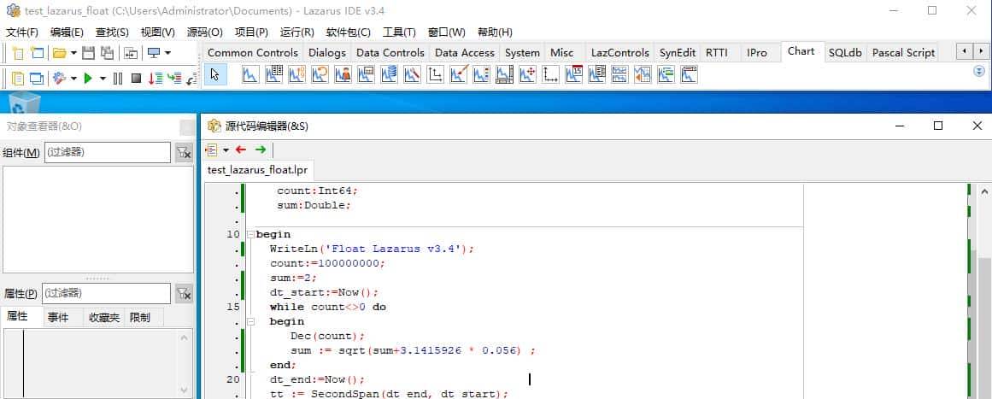
Task: Select the two stacked charts icon
Action: (x=620, y=74)
